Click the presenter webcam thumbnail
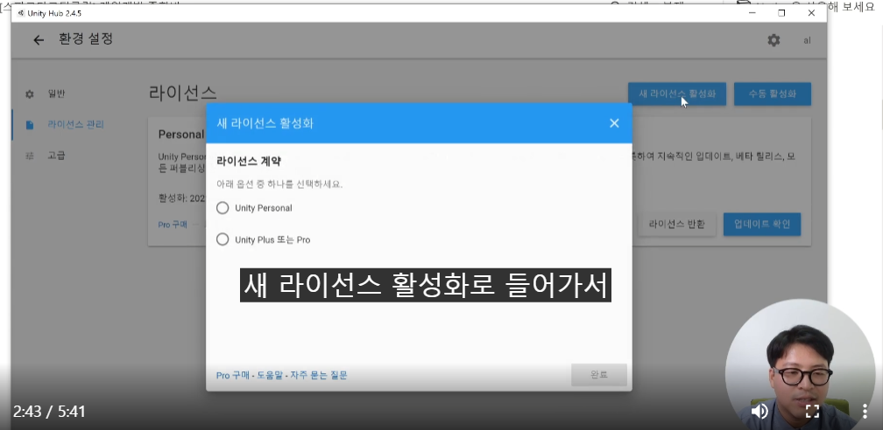 [x=800, y=364]
